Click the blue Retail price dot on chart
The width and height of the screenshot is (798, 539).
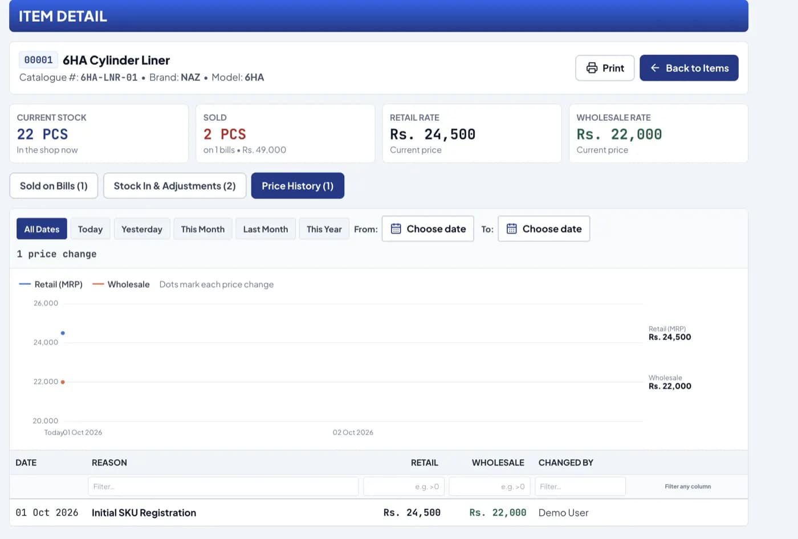[63, 333]
